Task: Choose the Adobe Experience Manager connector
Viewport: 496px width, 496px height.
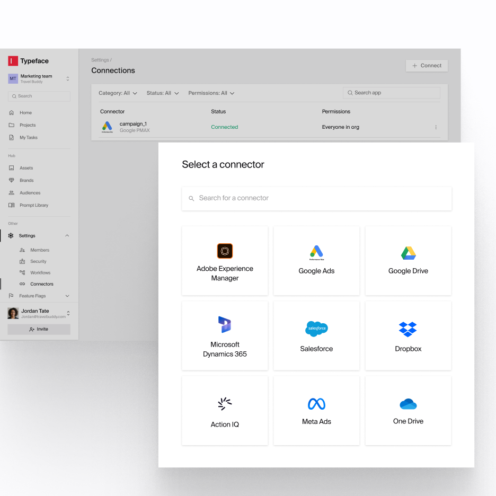Action: click(225, 261)
